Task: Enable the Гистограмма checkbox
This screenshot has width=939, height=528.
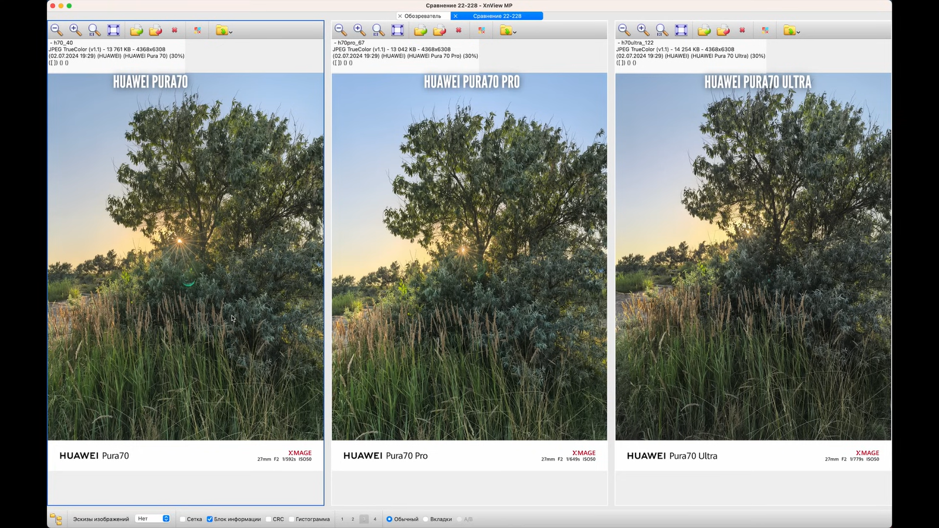Action: pyautogui.click(x=292, y=519)
